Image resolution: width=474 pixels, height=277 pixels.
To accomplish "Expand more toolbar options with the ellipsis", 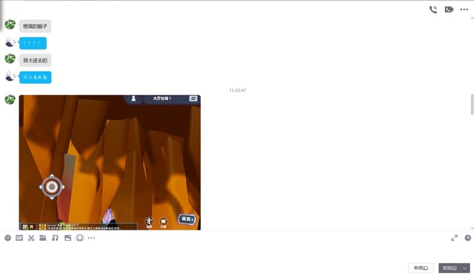I will (x=91, y=238).
